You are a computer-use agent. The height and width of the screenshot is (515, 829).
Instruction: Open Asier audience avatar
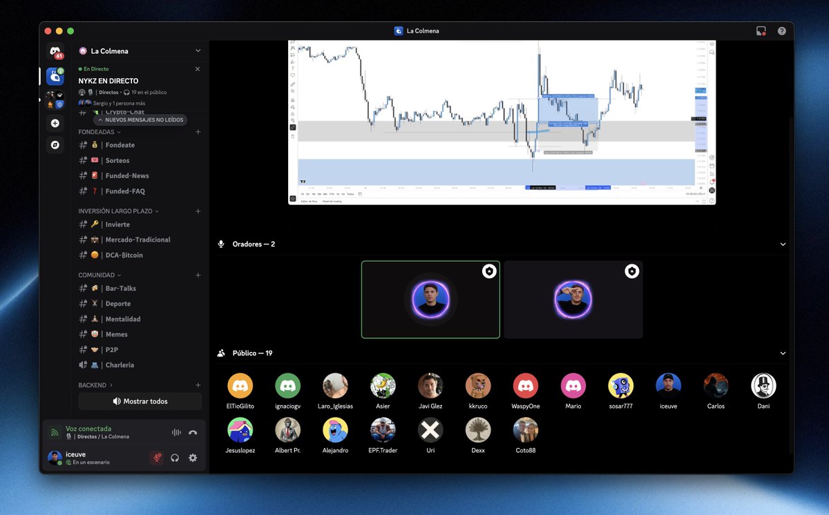(x=383, y=385)
